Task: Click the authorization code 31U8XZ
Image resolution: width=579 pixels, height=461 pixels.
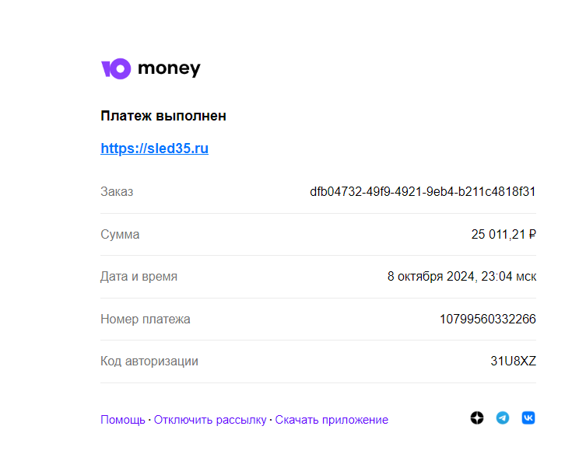Action: pyautogui.click(x=513, y=361)
